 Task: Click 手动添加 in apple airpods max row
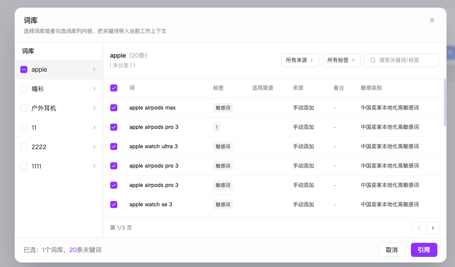pos(303,108)
